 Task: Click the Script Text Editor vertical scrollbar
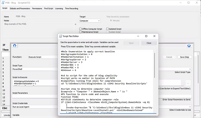155,65
